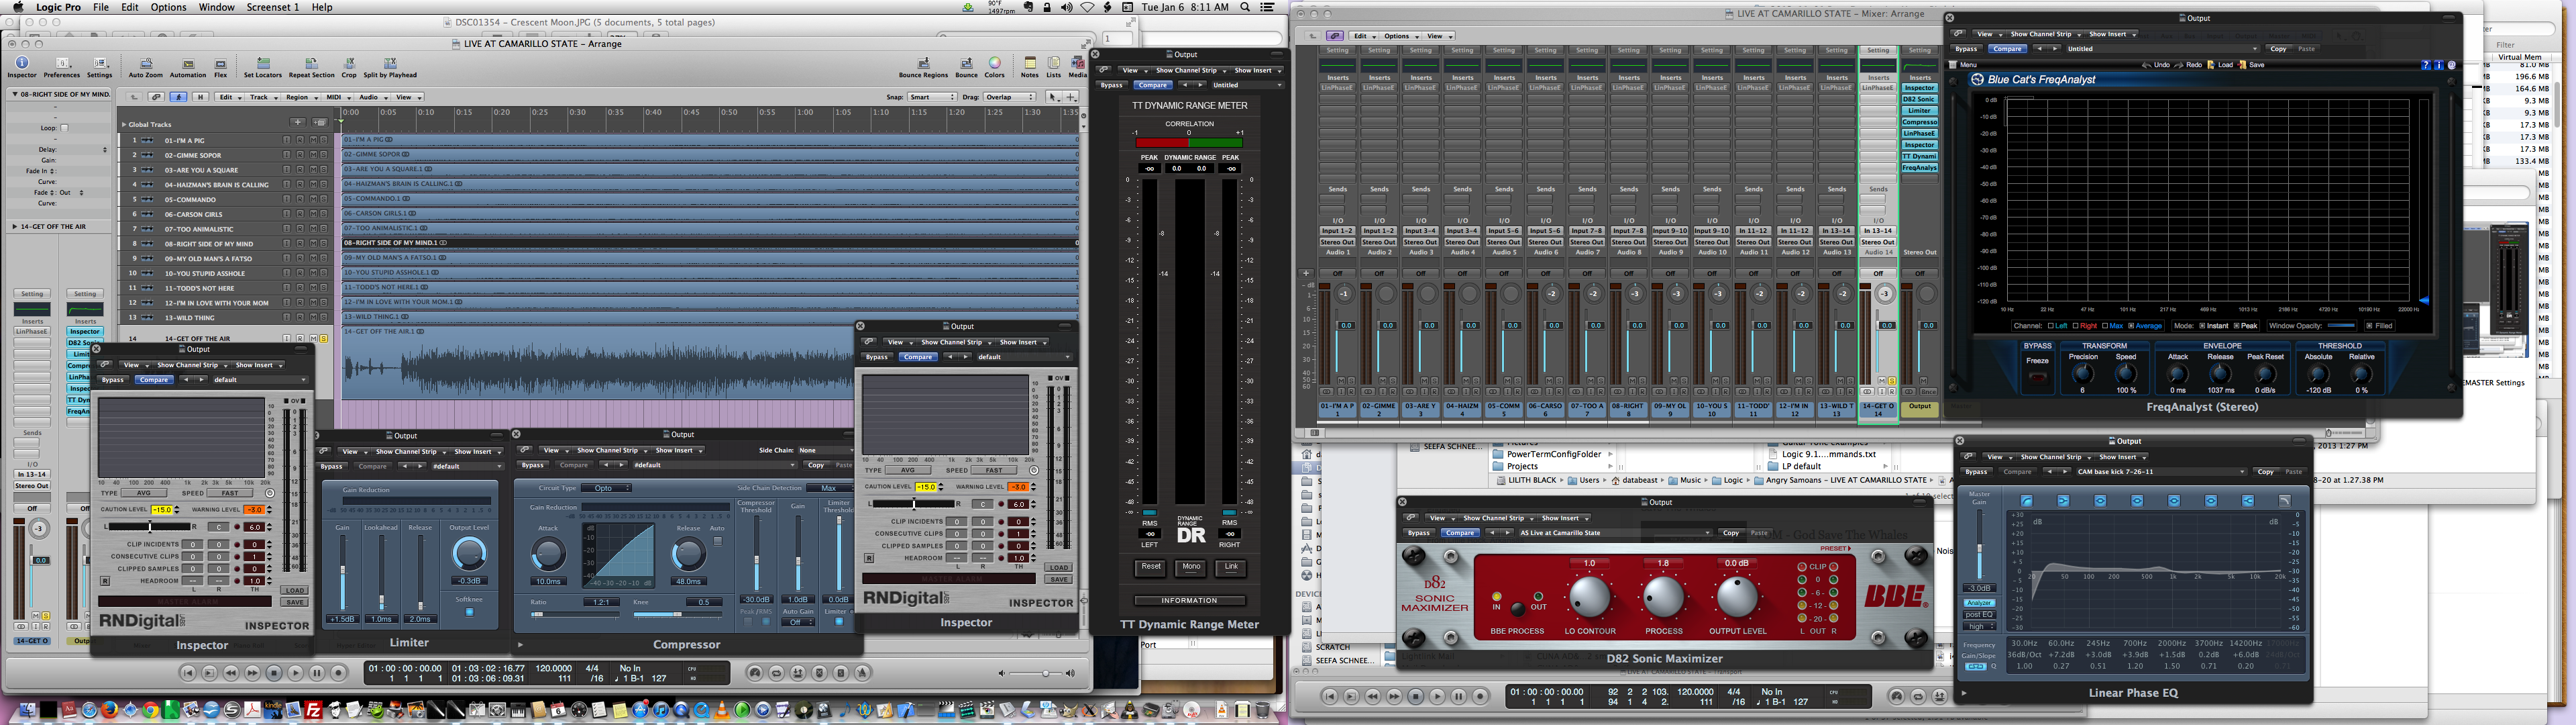2576x725 pixels.
Task: Toggle the purple link button in Mixer window
Action: 1335,36
